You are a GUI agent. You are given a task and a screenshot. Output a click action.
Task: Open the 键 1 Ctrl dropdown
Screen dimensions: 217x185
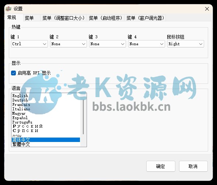[29, 44]
